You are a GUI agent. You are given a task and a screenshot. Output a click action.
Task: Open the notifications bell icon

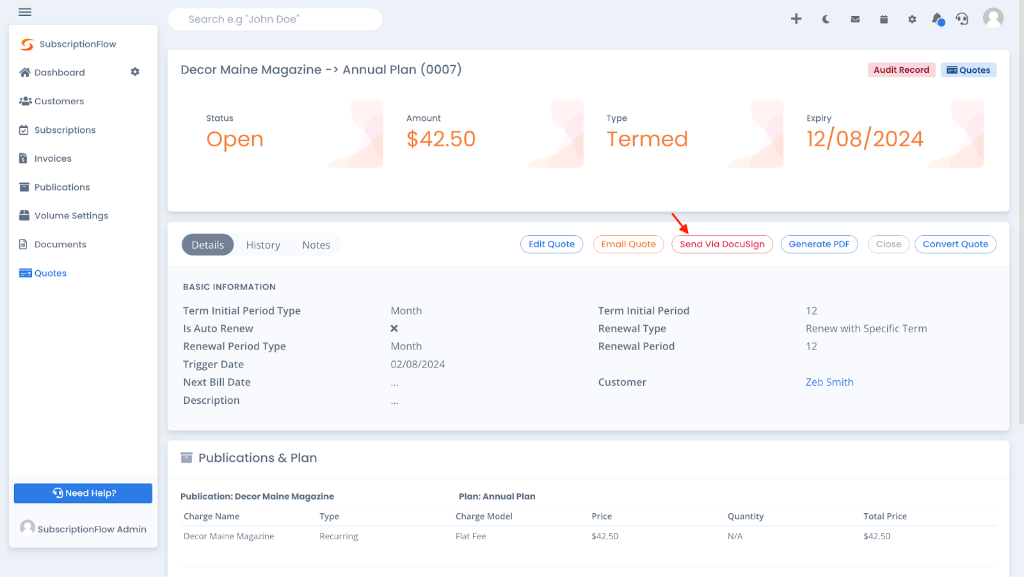click(938, 19)
